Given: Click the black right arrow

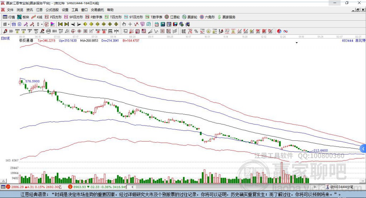Looking at the screenshot, I should [x=79, y=24].
